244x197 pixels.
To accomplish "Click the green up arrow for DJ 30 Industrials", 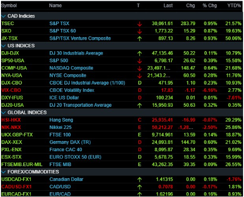I will point(139,54).
